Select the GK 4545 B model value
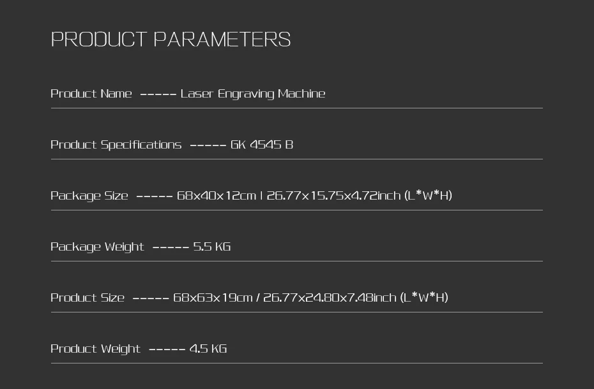Screen dimensions: 594x389 pos(262,145)
